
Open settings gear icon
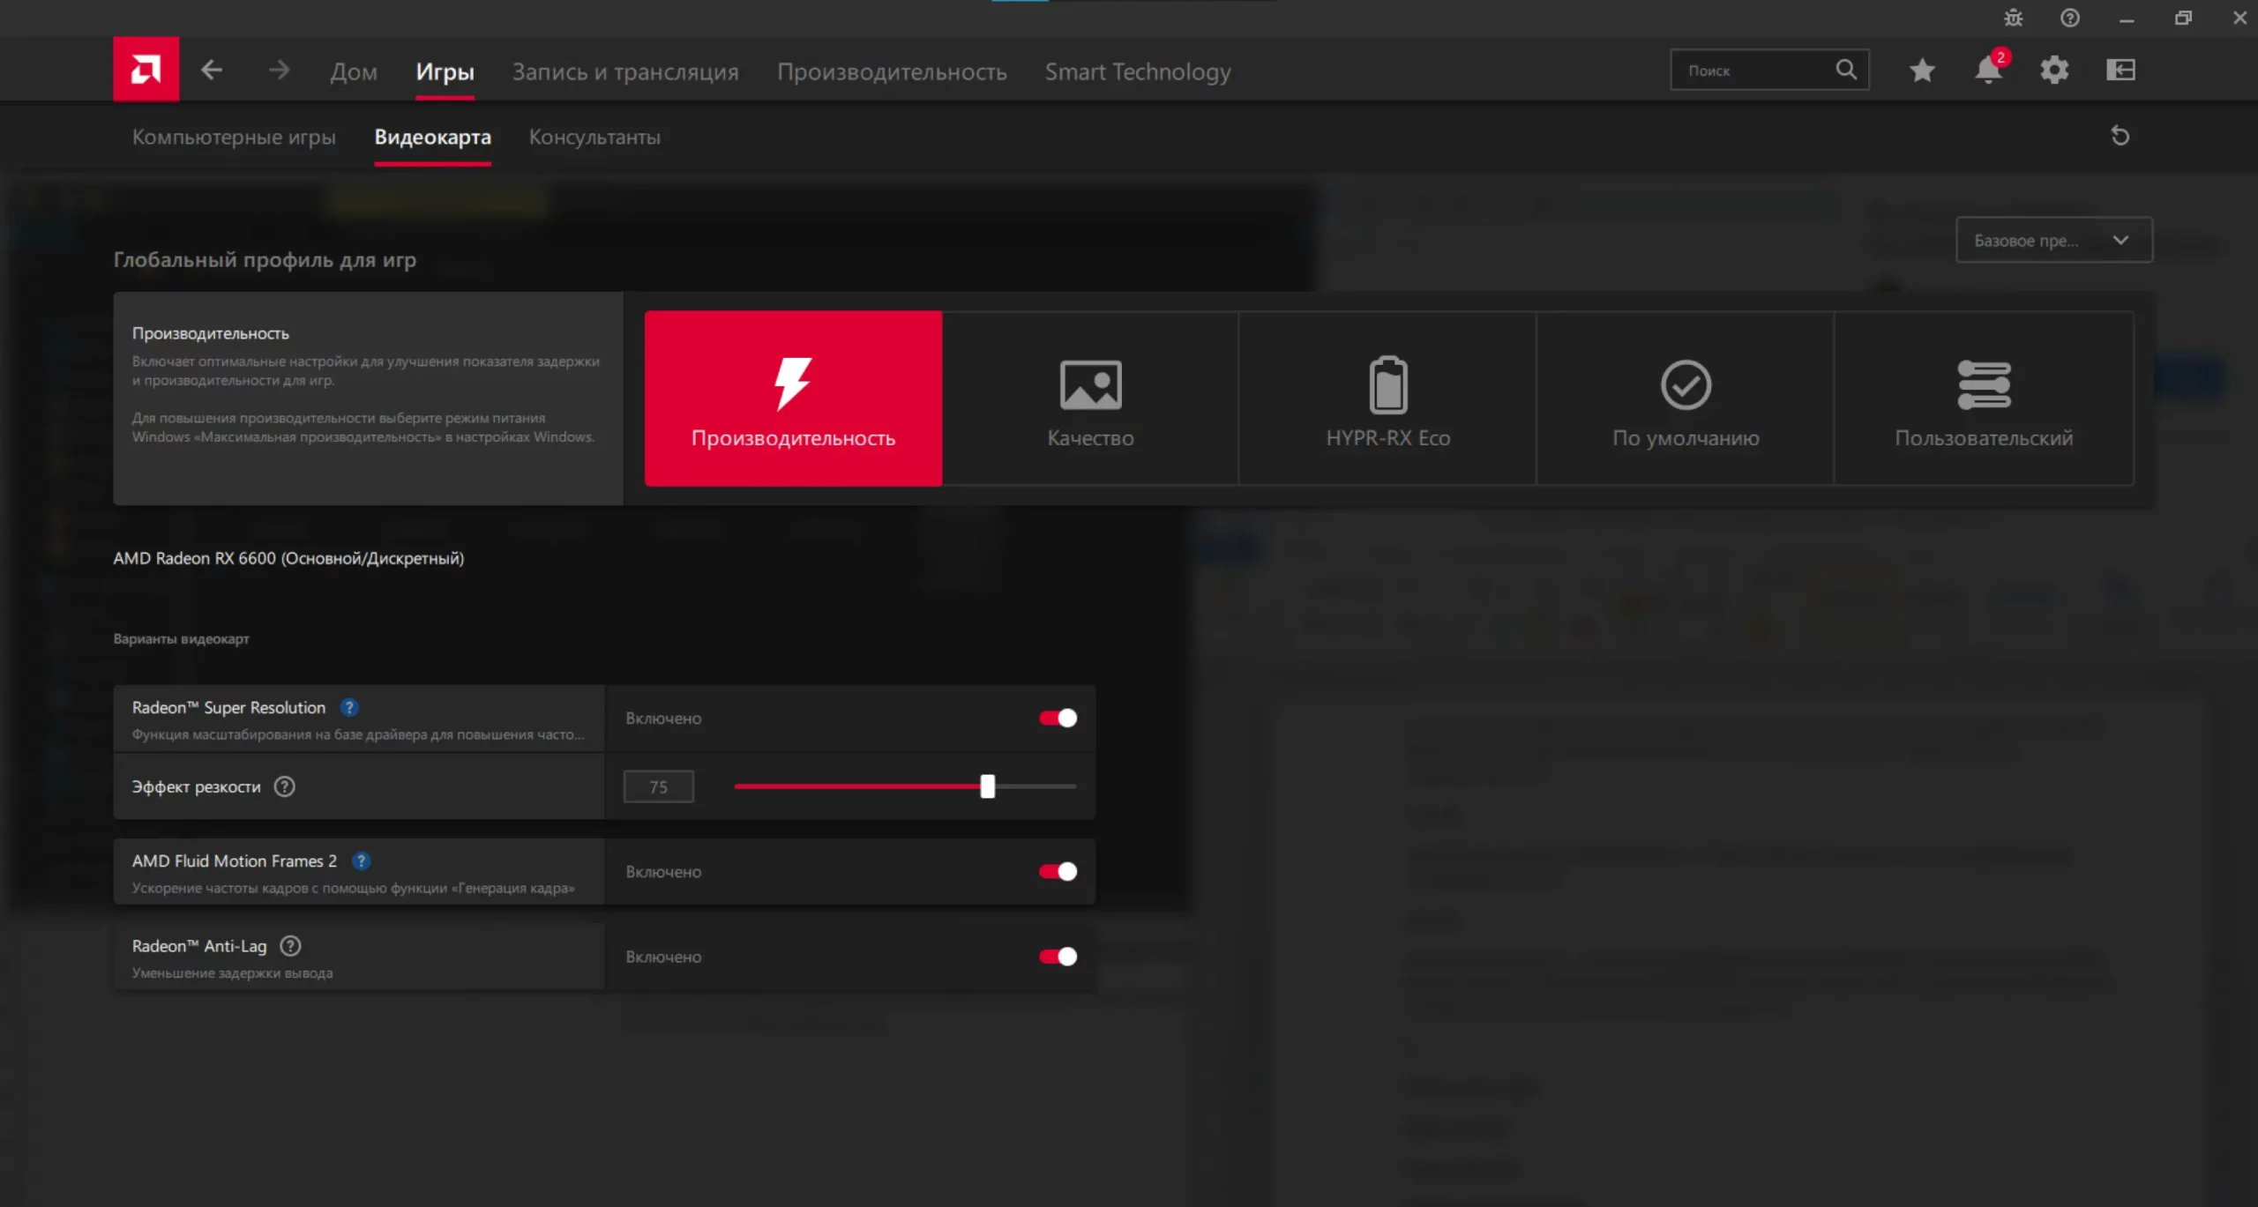[x=2054, y=70]
